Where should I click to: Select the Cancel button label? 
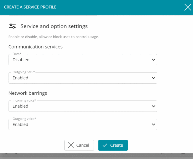83,145
